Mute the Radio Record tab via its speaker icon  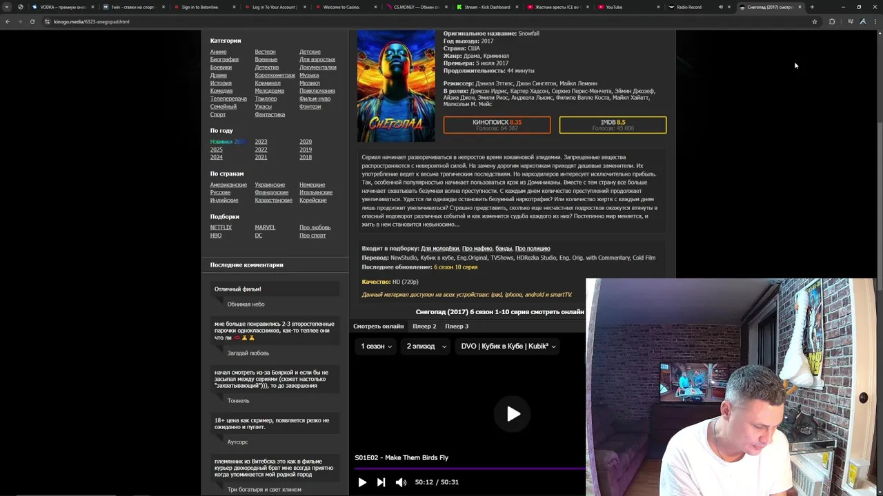[720, 7]
